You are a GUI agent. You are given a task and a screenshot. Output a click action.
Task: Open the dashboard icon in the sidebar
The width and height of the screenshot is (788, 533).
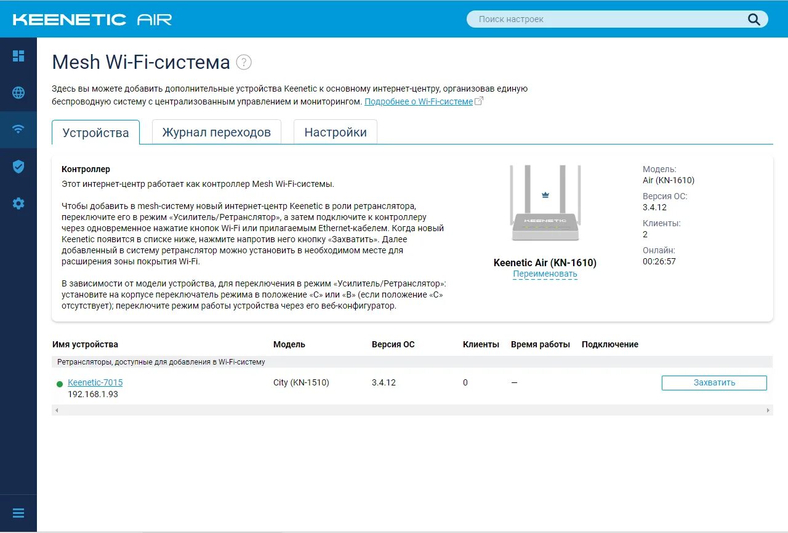[x=18, y=56]
